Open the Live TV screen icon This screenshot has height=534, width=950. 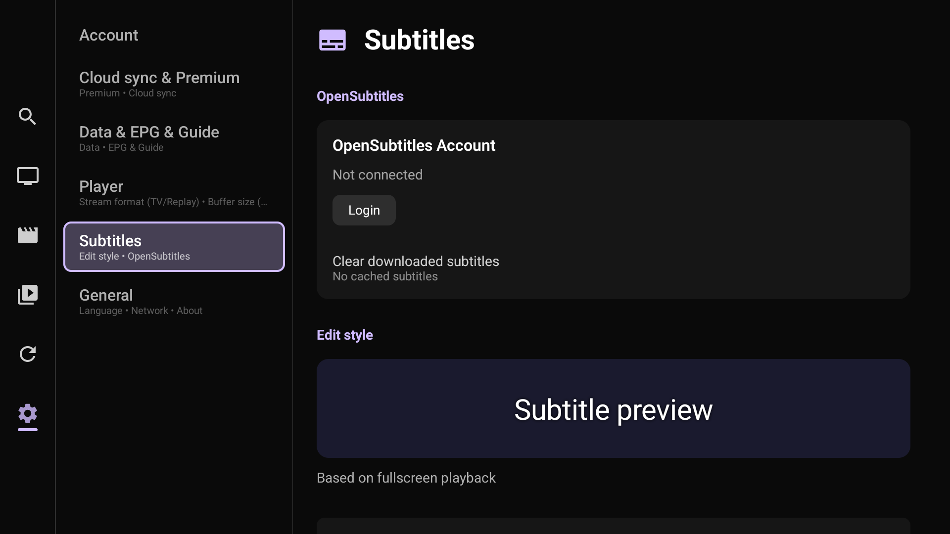coord(28,176)
